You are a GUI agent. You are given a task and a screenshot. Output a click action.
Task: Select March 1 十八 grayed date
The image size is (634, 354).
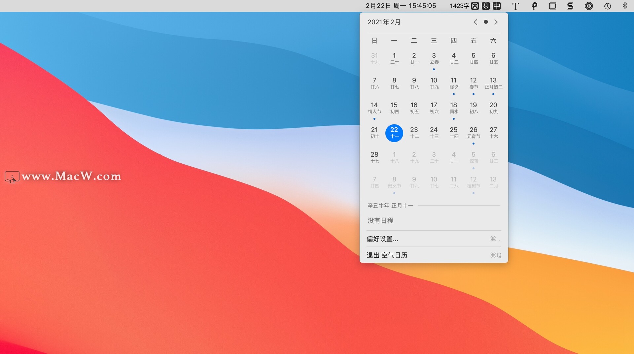394,158
